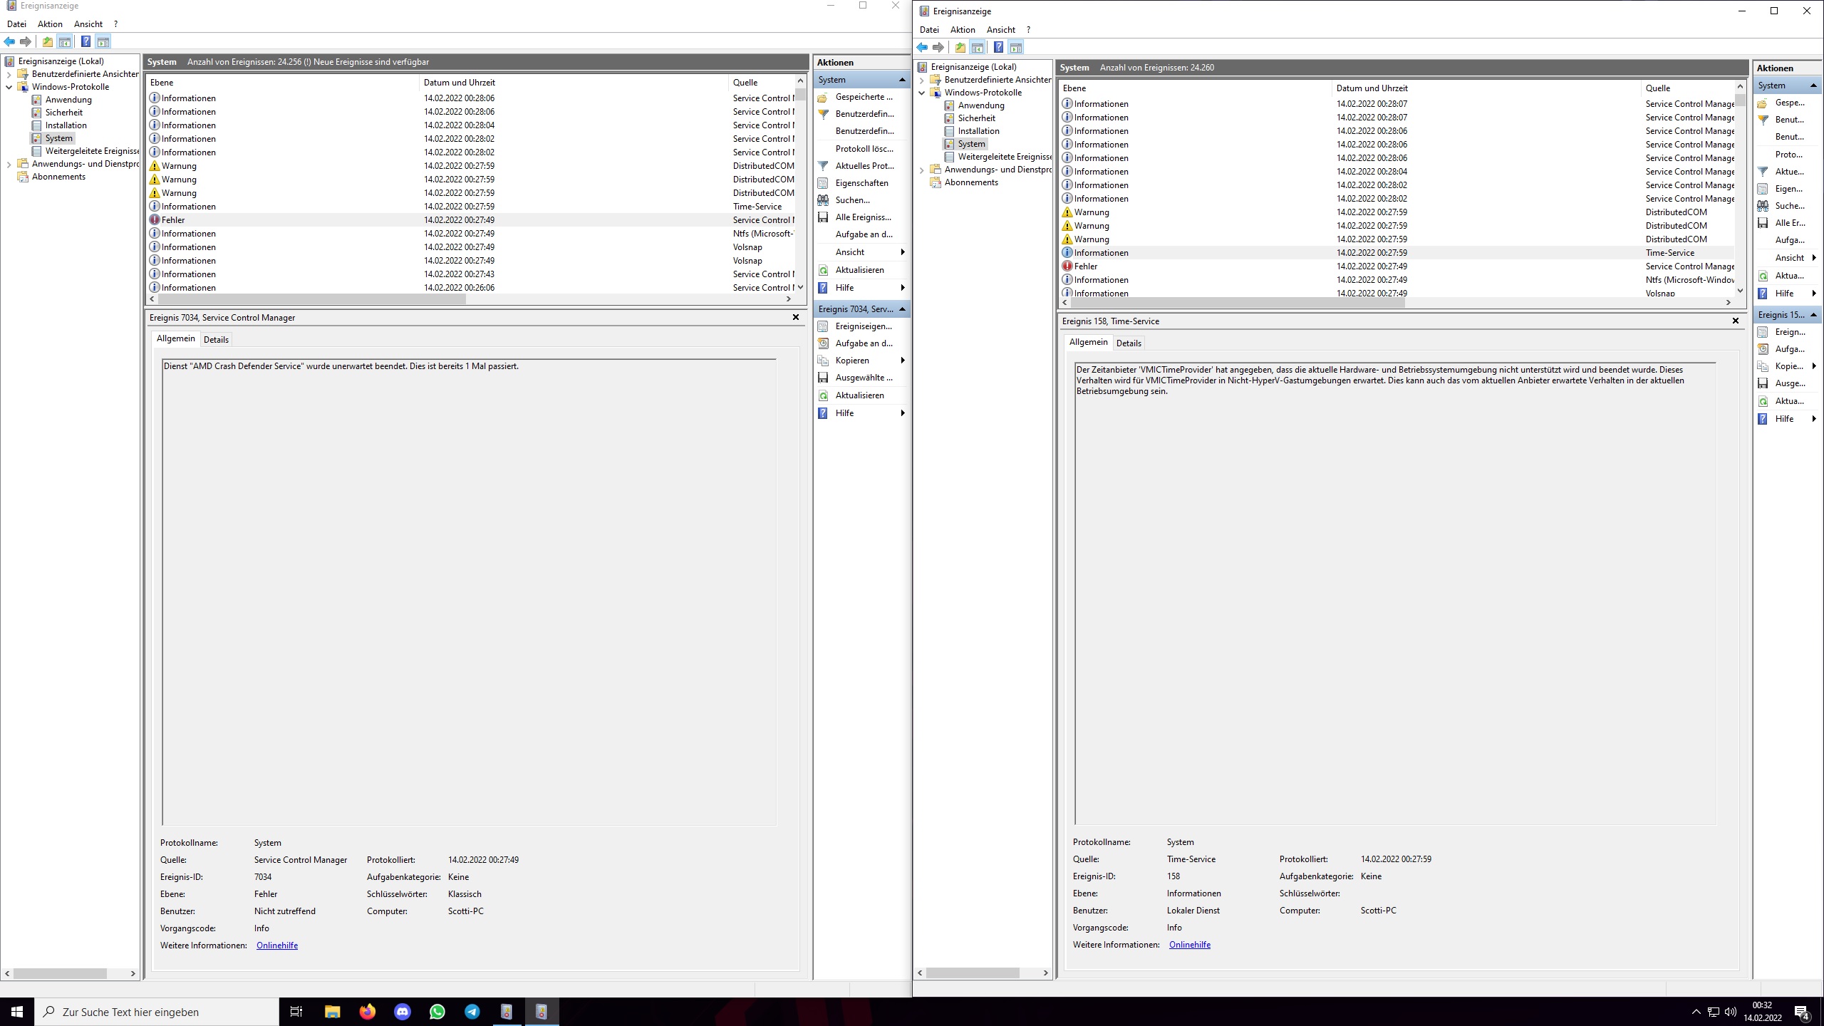Click the help icon in left window toolbar
The width and height of the screenshot is (1824, 1026).
coord(85,41)
